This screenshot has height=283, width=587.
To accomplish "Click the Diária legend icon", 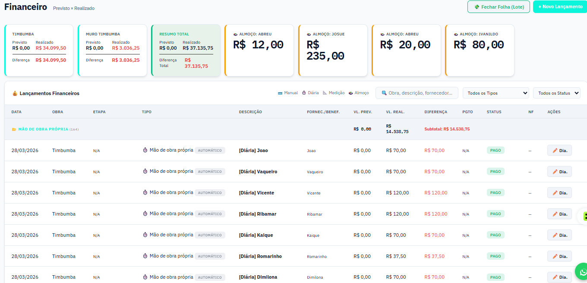I will (x=304, y=93).
